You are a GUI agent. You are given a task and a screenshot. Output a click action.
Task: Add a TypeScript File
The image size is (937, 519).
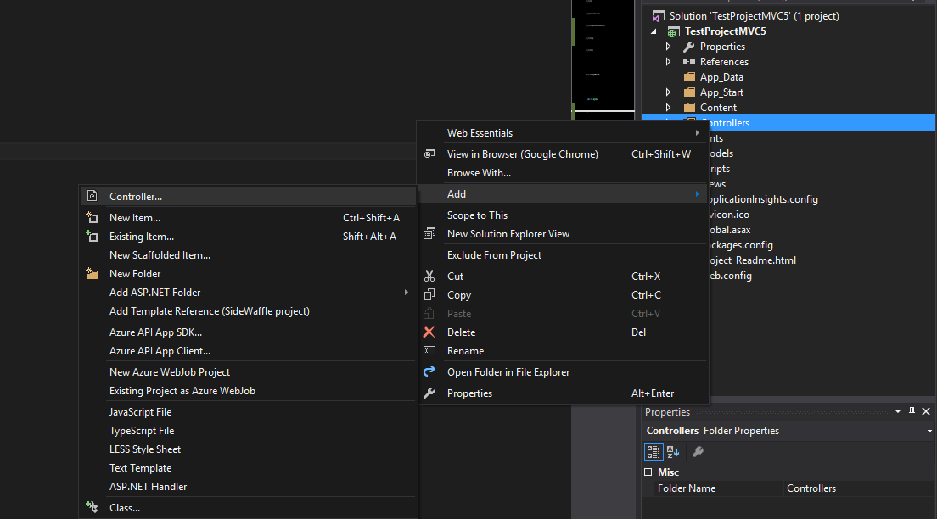coord(248,431)
